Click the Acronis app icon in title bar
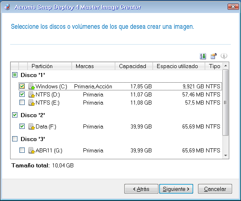 (x=7, y=7)
